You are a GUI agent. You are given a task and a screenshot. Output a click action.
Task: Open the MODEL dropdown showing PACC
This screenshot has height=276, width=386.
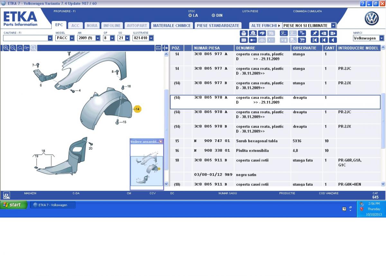72,38
